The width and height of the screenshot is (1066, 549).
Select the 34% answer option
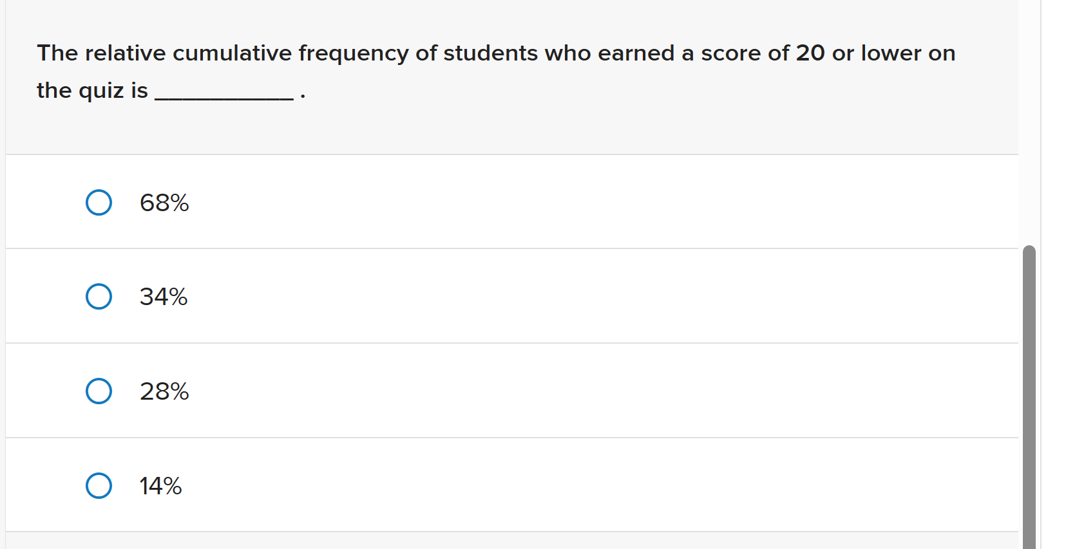(163, 296)
